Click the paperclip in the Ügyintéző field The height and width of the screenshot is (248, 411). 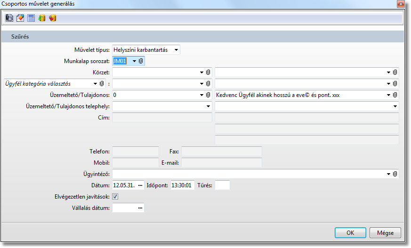click(x=395, y=174)
